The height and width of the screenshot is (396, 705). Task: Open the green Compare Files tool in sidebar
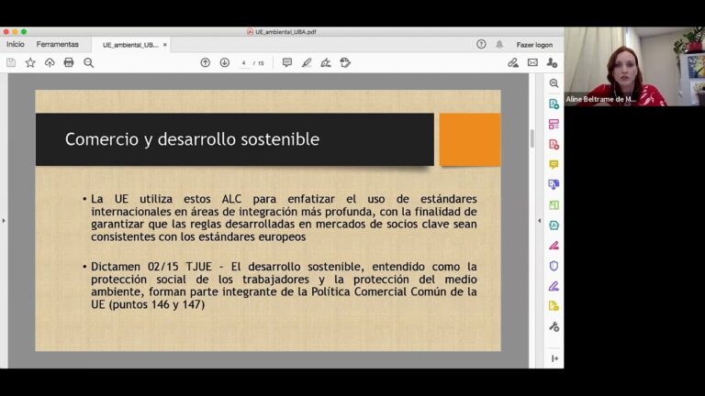(554, 205)
